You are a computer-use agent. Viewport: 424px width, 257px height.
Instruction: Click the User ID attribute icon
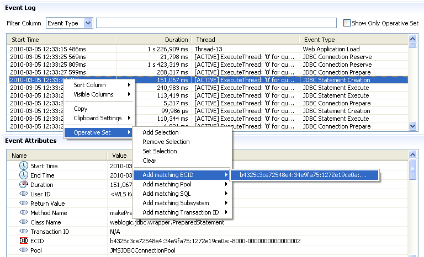[23, 194]
